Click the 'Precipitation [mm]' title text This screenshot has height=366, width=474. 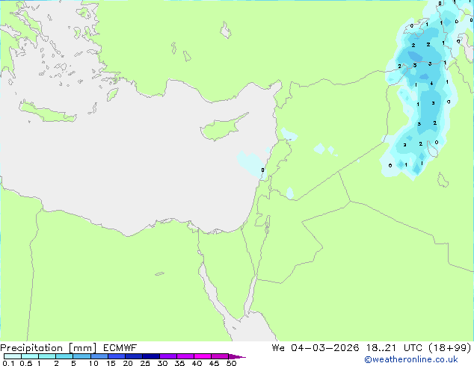pos(49,348)
